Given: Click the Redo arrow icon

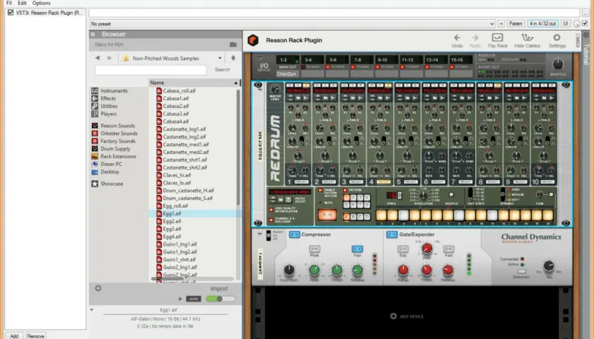Looking at the screenshot, I should [475, 38].
